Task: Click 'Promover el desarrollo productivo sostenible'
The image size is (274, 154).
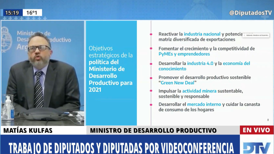Action: (205, 77)
